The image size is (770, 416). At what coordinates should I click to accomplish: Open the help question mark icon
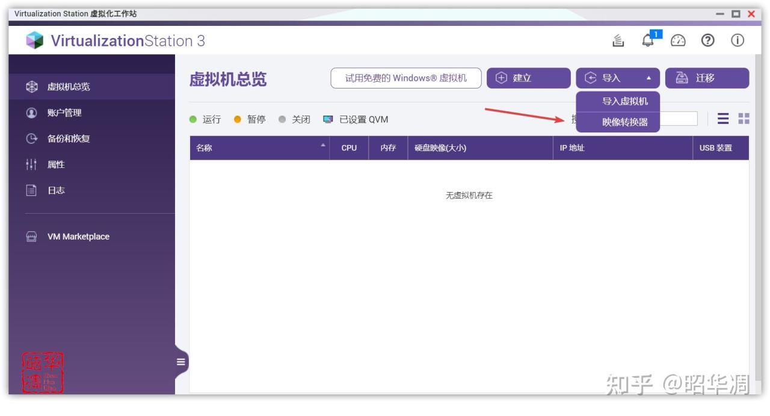pos(708,40)
